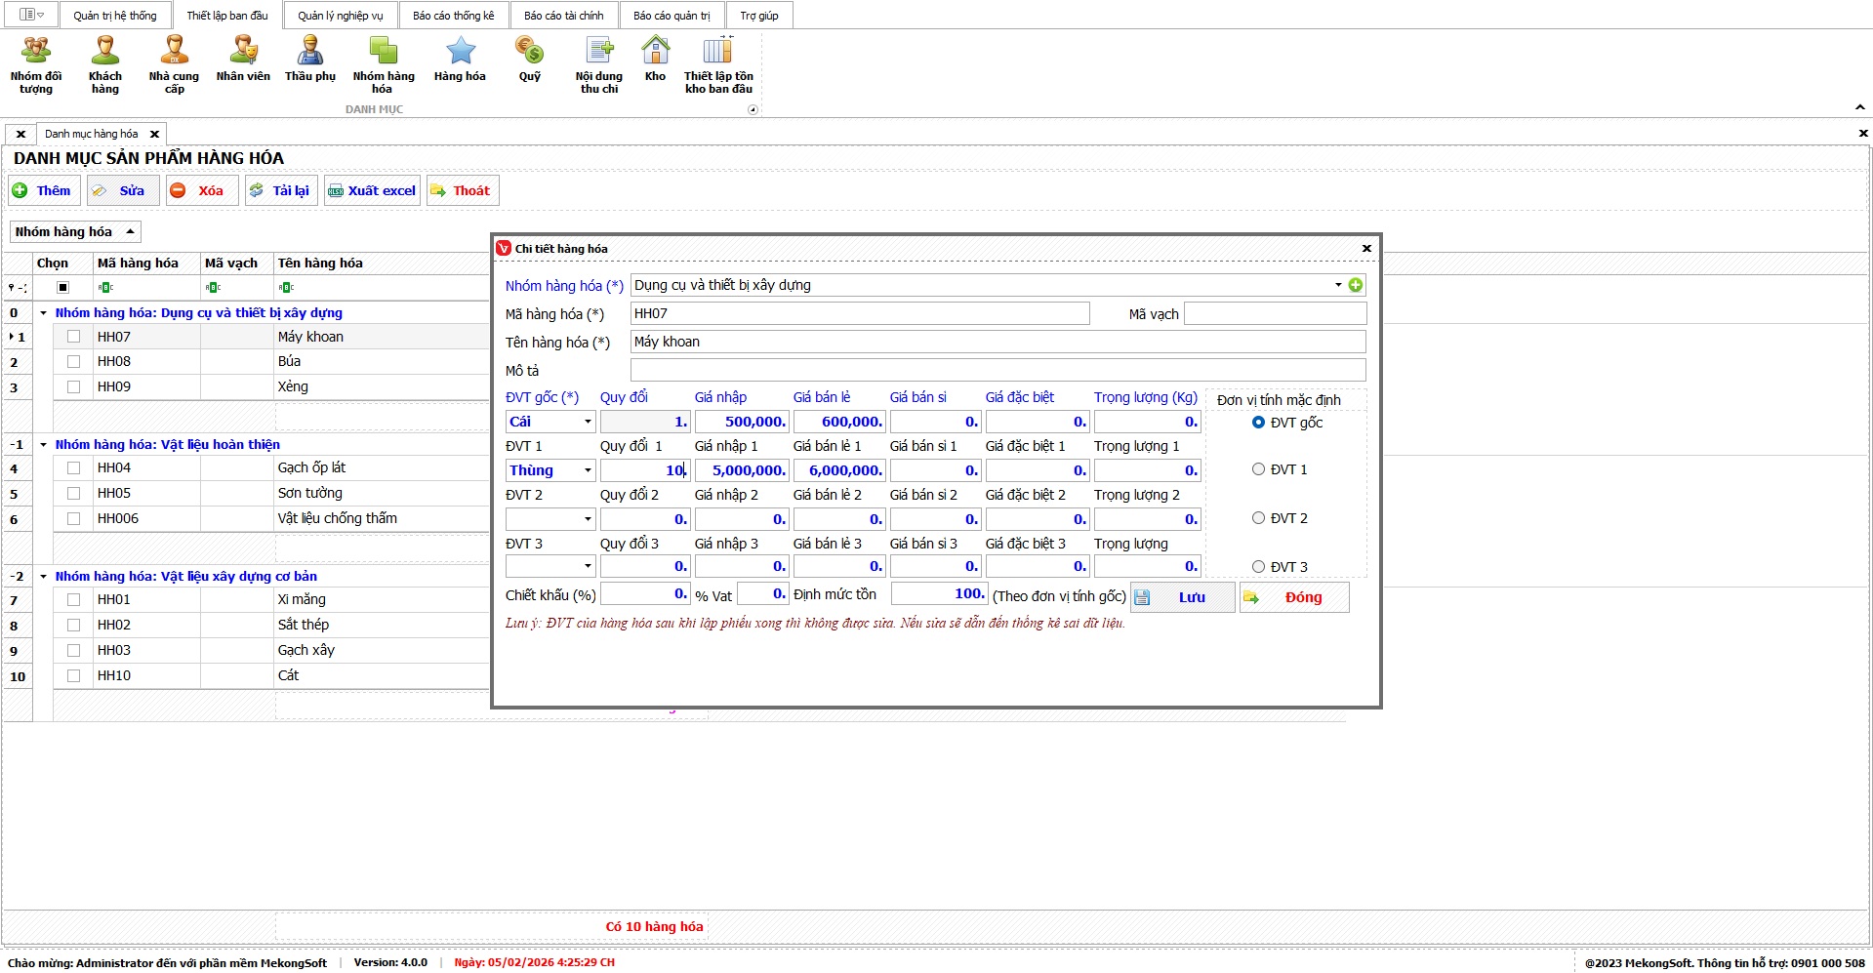Collapse the Vật liệu hoàn thiện group
The height and width of the screenshot is (973, 1873).
click(44, 445)
